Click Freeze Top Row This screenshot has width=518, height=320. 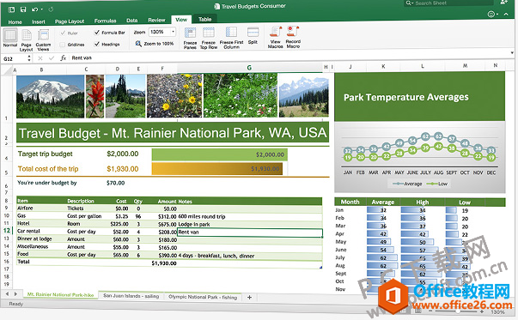[x=209, y=39]
